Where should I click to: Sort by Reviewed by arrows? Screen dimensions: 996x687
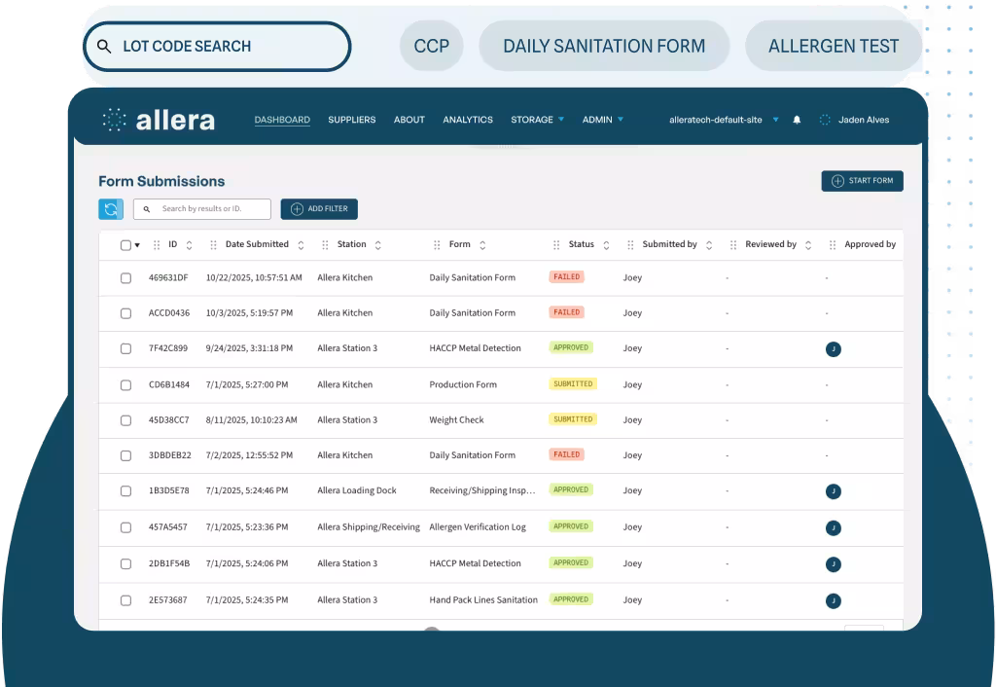(808, 245)
